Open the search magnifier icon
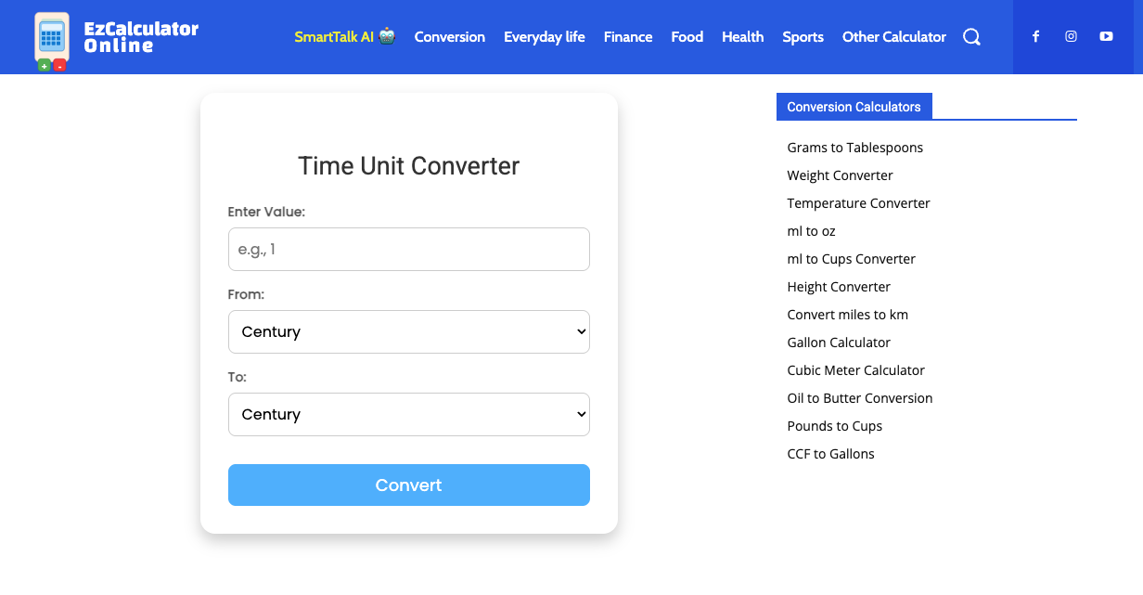The height and width of the screenshot is (595, 1143). (971, 37)
